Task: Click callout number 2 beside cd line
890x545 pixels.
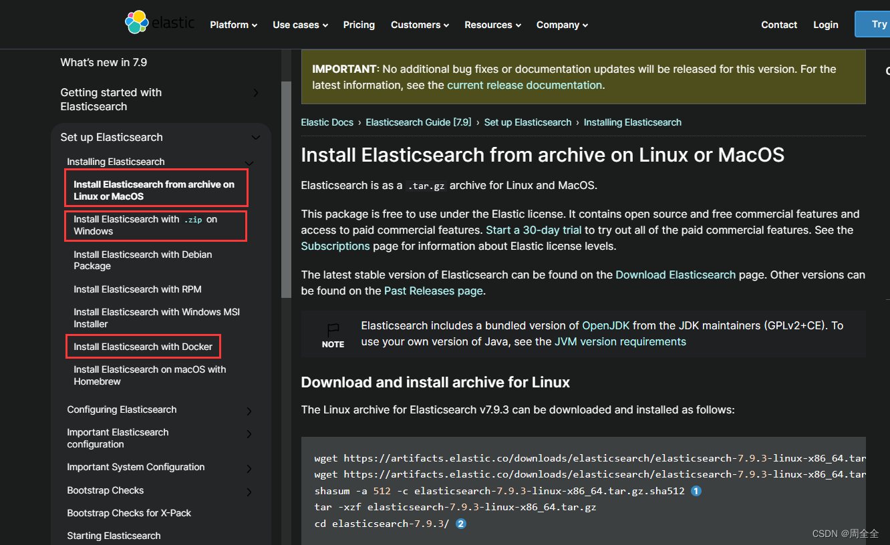Action: click(461, 524)
